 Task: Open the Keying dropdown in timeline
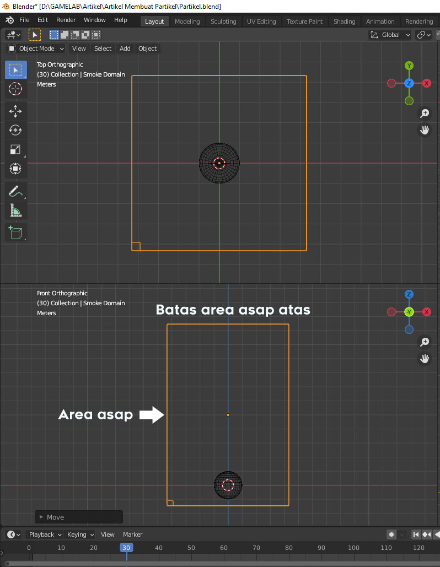click(x=81, y=534)
